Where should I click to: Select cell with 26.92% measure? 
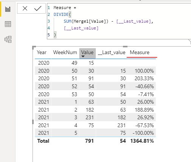tap(146, 117)
